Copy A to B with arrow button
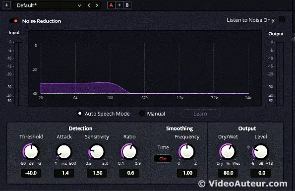 click(x=119, y=5)
